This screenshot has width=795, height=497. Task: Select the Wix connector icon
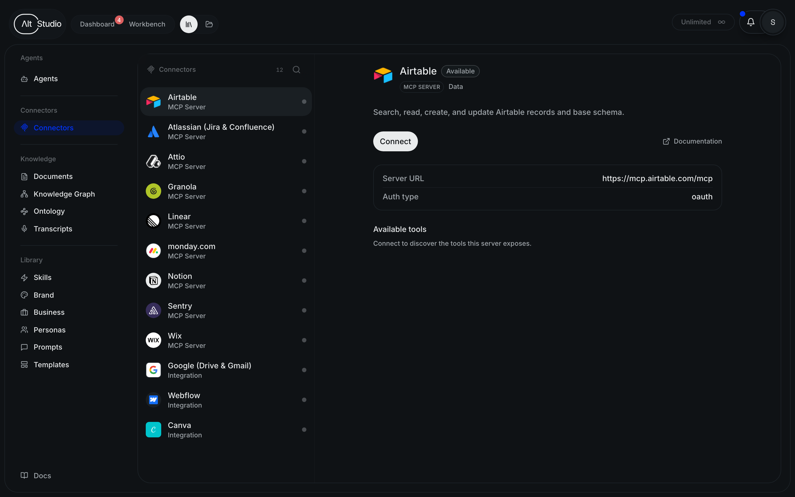(x=153, y=340)
